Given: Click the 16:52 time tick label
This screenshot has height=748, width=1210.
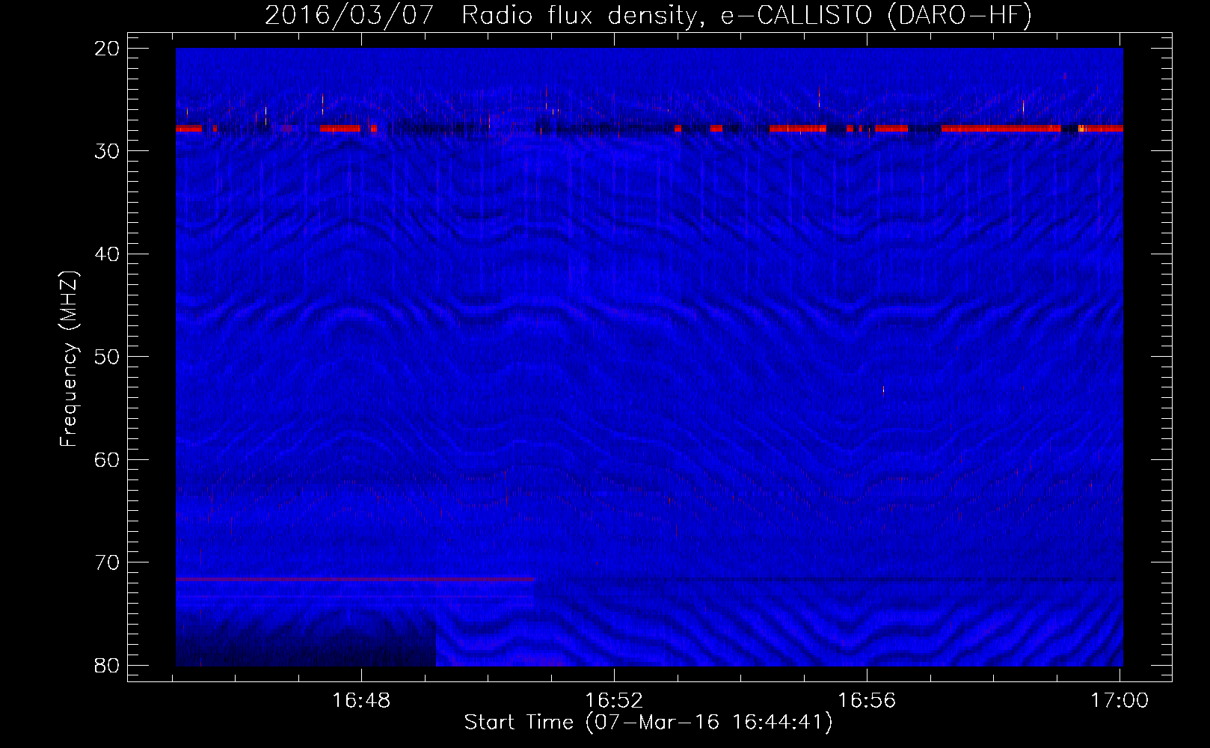Looking at the screenshot, I should pyautogui.click(x=614, y=700).
